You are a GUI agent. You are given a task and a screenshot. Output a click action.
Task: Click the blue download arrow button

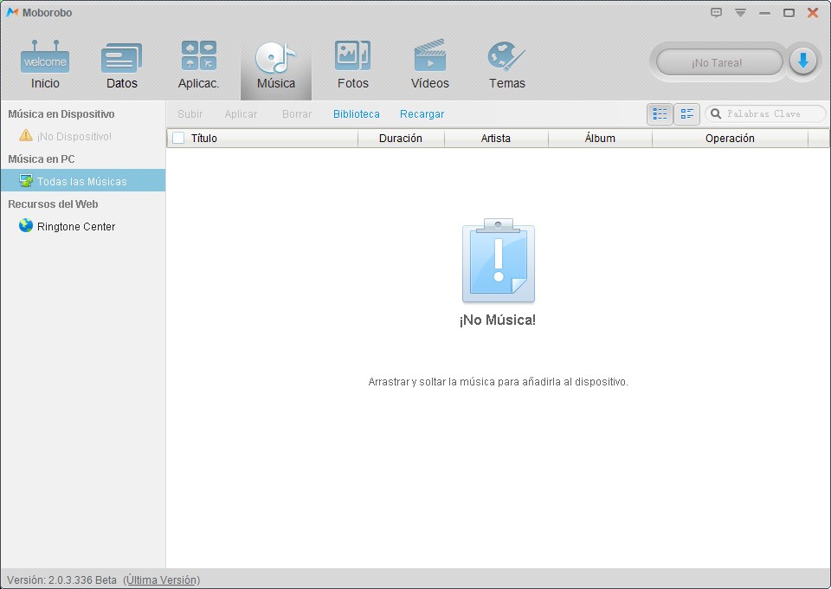coord(803,61)
